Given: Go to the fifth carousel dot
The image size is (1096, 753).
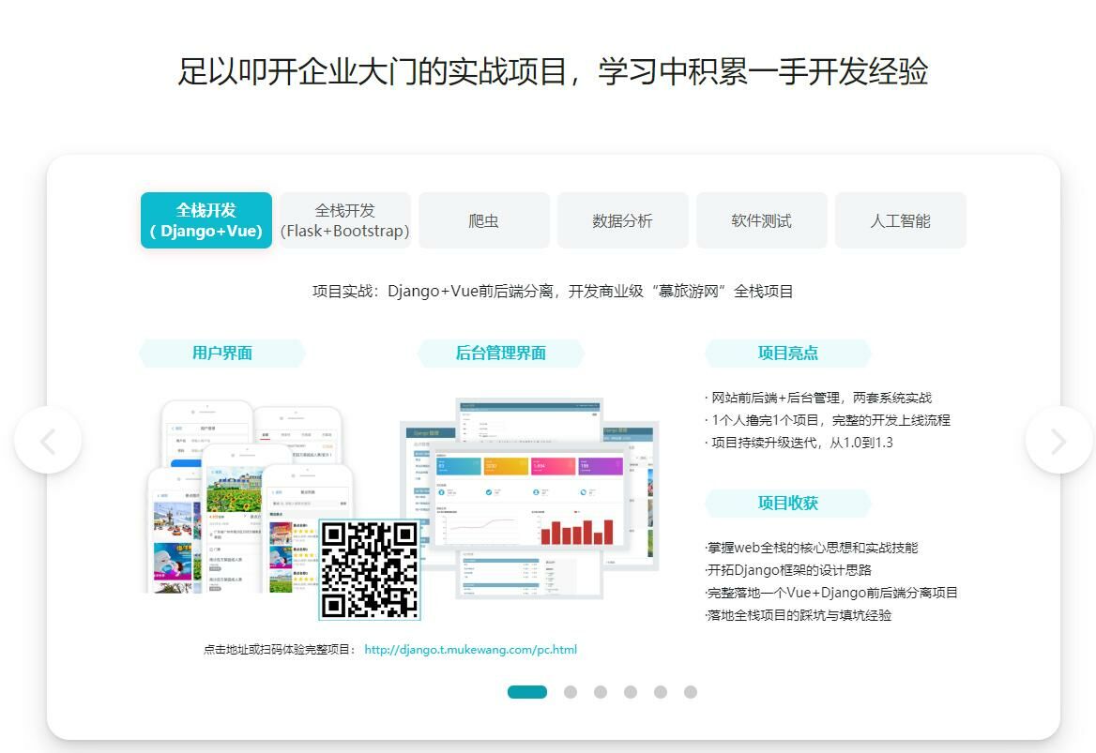Looking at the screenshot, I should 661,692.
